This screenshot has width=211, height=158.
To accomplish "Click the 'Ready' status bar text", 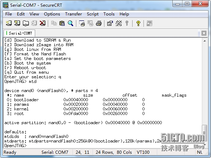I will 10,152.
